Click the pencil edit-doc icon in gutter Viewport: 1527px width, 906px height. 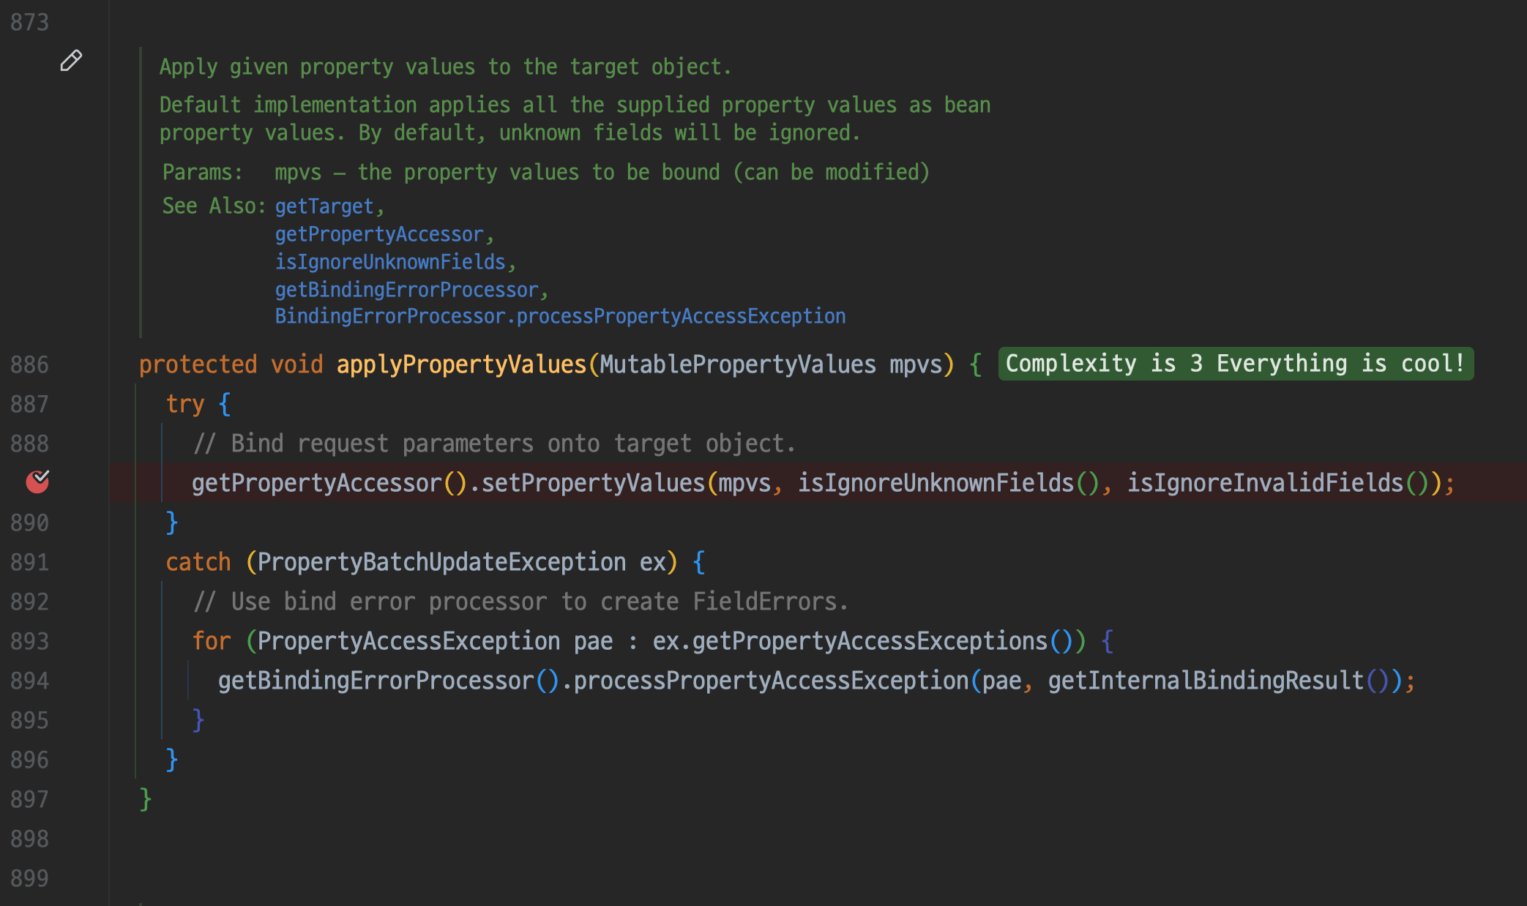tap(70, 61)
